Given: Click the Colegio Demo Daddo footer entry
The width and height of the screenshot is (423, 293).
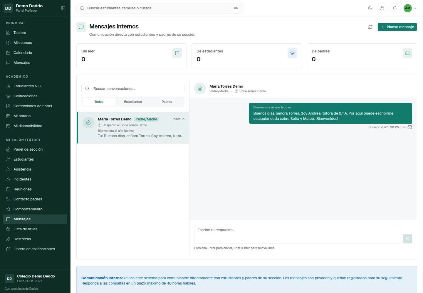Looking at the screenshot, I should click(35, 278).
